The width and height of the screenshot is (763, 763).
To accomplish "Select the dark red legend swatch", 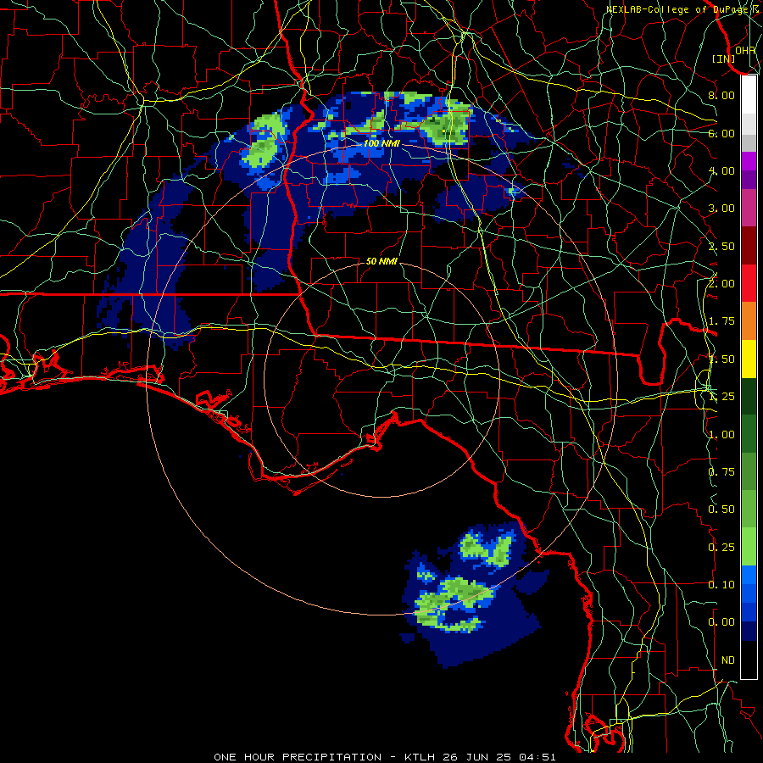I will (x=749, y=246).
